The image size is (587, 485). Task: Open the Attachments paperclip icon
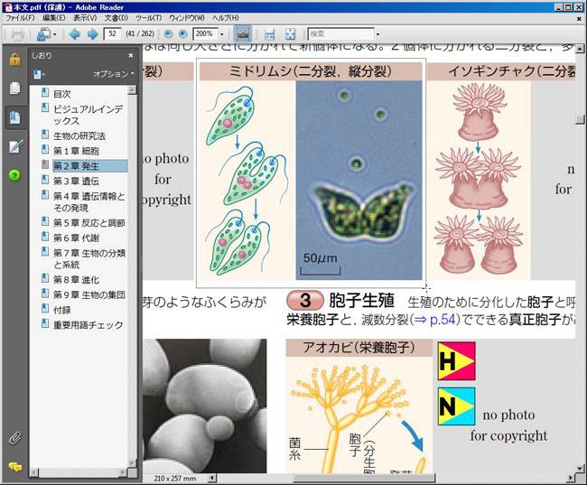[14, 438]
